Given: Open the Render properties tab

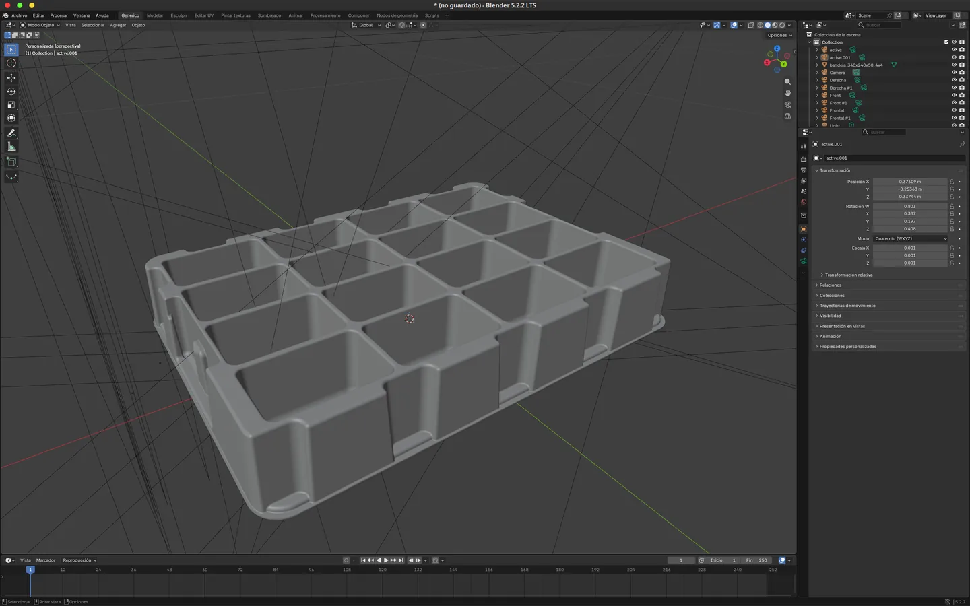Looking at the screenshot, I should (803, 160).
